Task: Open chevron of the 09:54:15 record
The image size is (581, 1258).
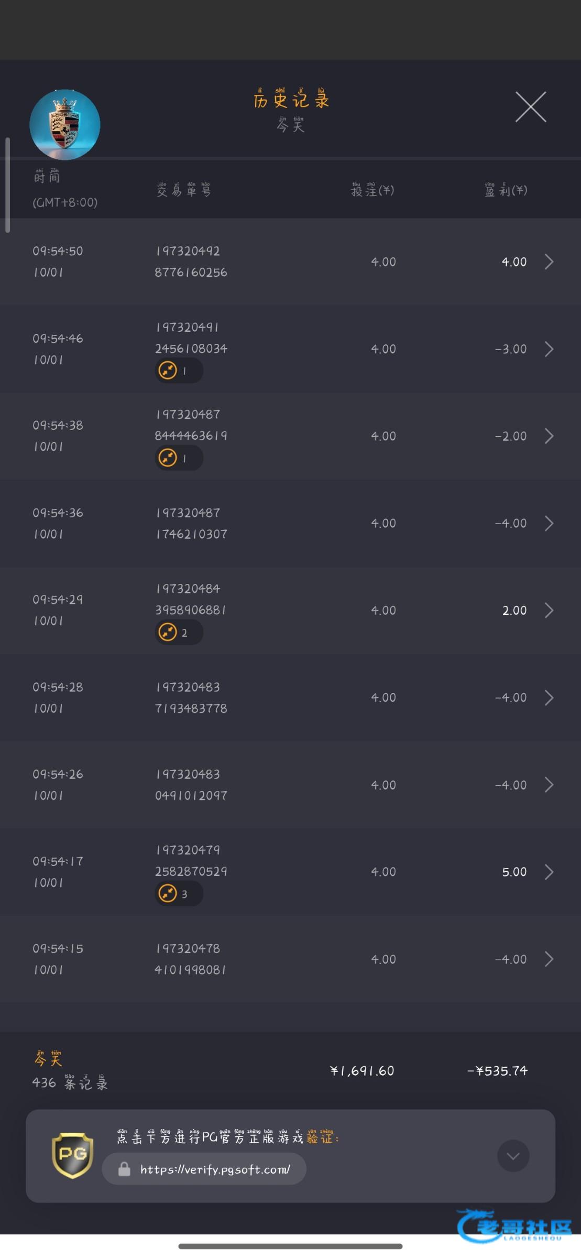Action: coord(549,959)
